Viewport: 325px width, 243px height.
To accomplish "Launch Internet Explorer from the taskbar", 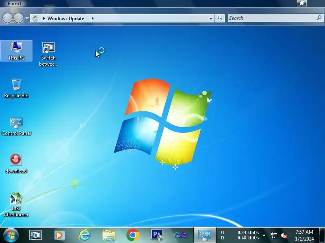I will point(84,235).
